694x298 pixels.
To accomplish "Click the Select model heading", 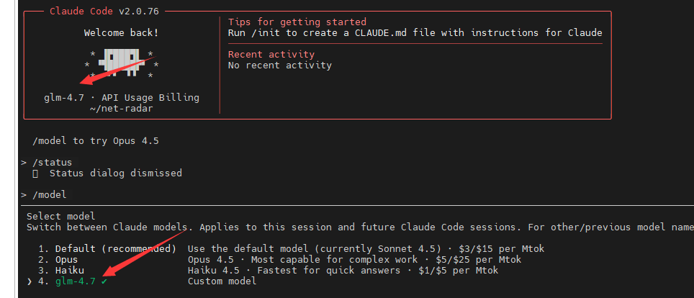I will tap(60, 216).
